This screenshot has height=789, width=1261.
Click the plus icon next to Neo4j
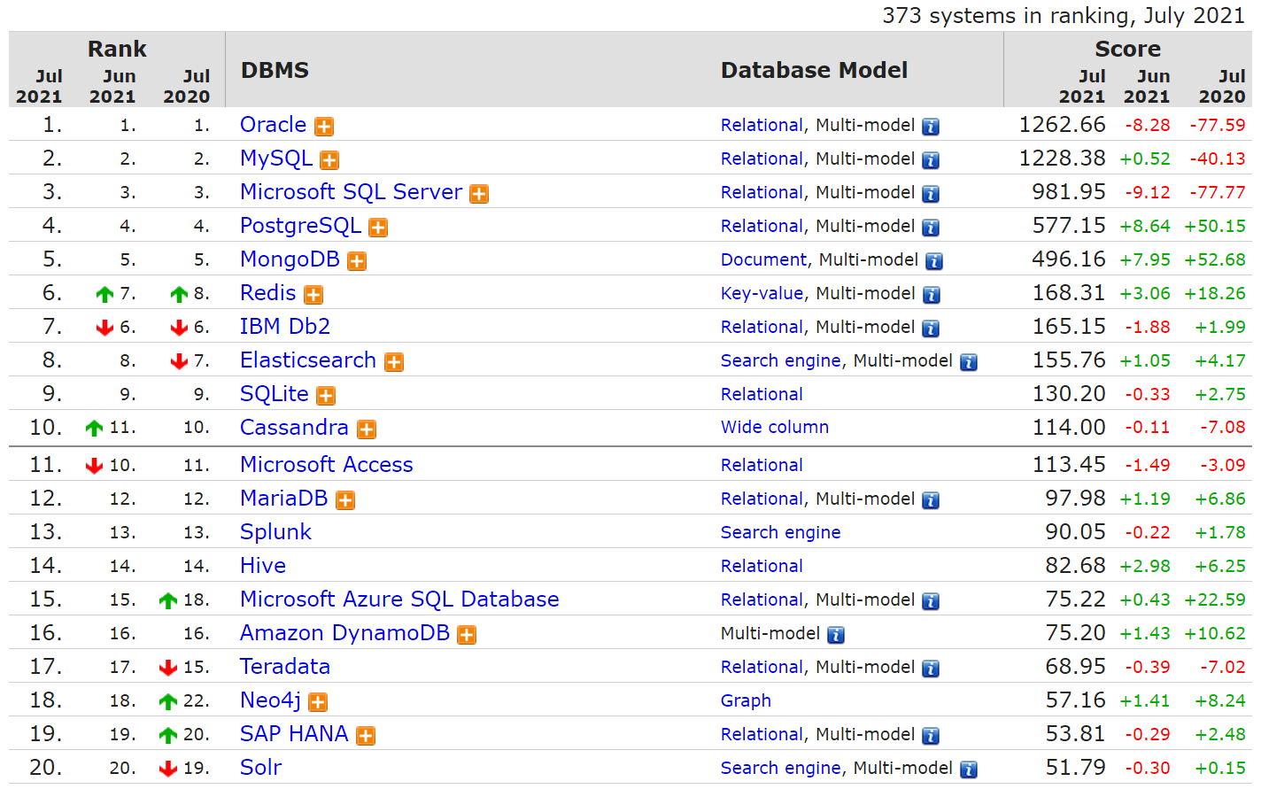click(x=318, y=702)
